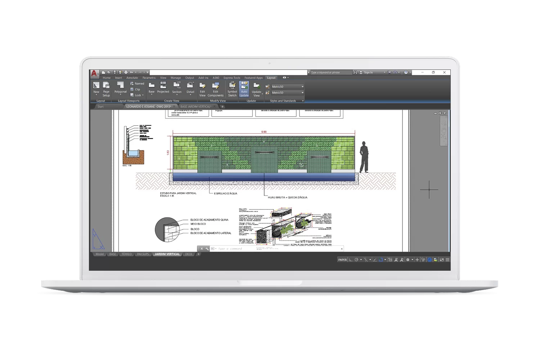Click Sign In button

click(x=368, y=72)
